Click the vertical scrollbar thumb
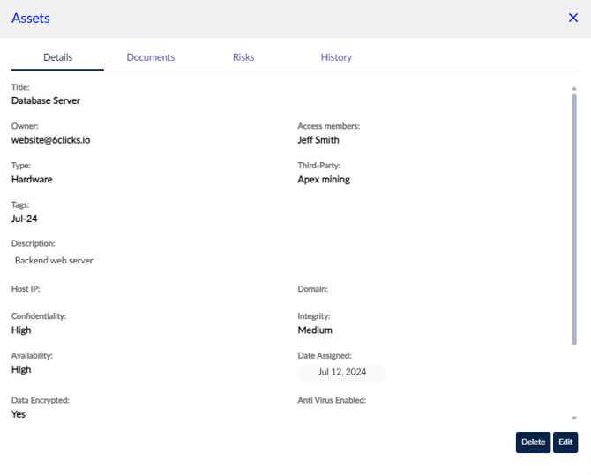 tap(574, 220)
